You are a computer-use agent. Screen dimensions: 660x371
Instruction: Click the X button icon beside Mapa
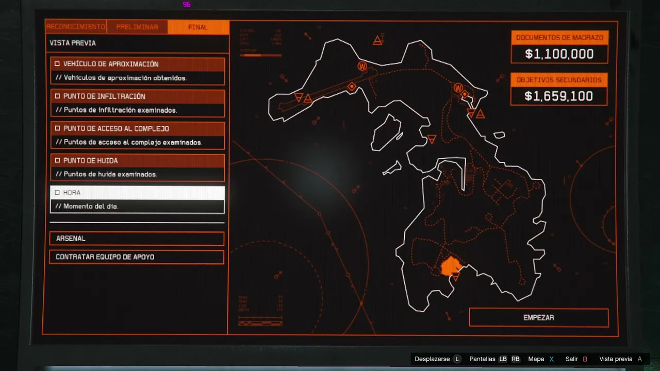pyautogui.click(x=552, y=359)
